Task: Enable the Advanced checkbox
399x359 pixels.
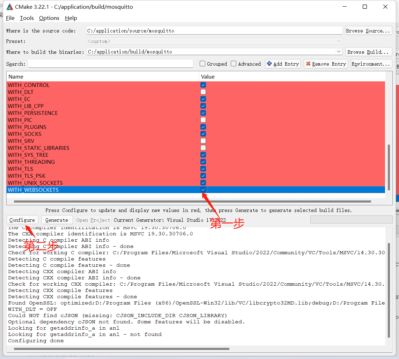Action: [234, 64]
